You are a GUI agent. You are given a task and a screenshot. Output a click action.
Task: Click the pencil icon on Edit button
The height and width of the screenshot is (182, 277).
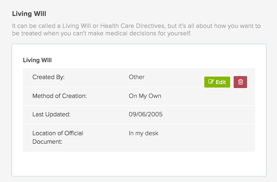pyautogui.click(x=211, y=82)
